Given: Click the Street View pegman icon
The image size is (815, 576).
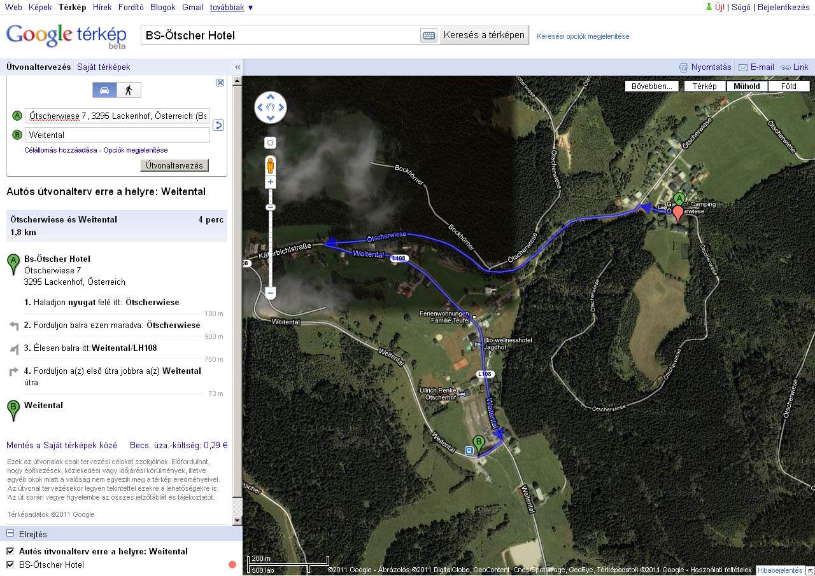Looking at the screenshot, I should 270,165.
